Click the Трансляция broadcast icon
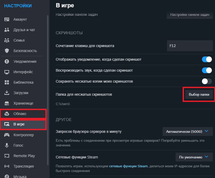The height and width of the screenshot is (178, 215). tap(7, 166)
